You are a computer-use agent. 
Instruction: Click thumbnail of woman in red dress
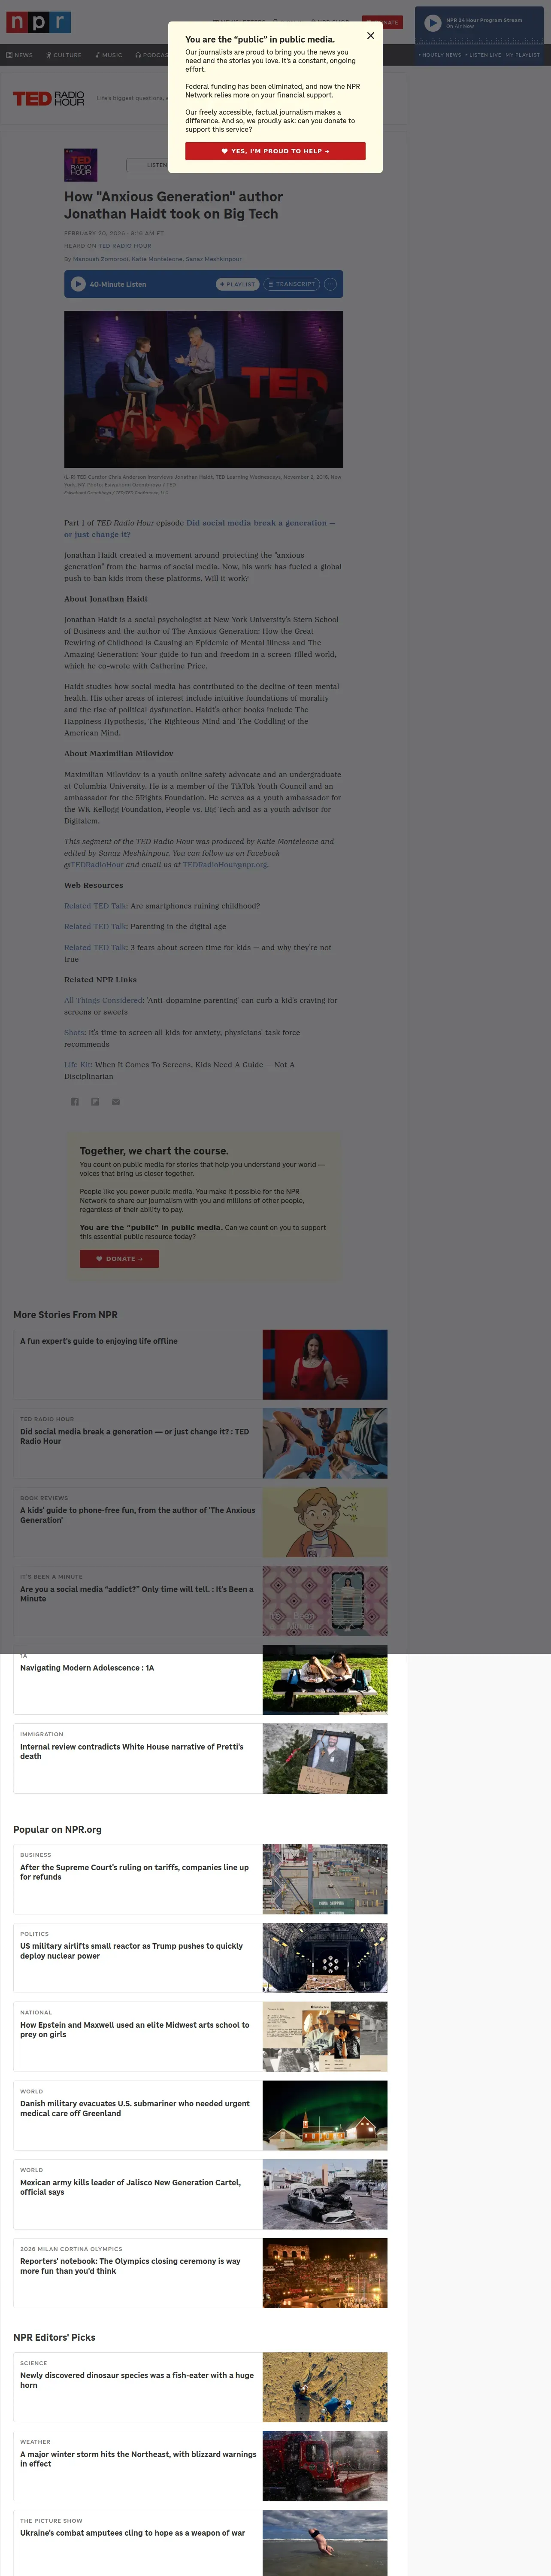tap(325, 1364)
